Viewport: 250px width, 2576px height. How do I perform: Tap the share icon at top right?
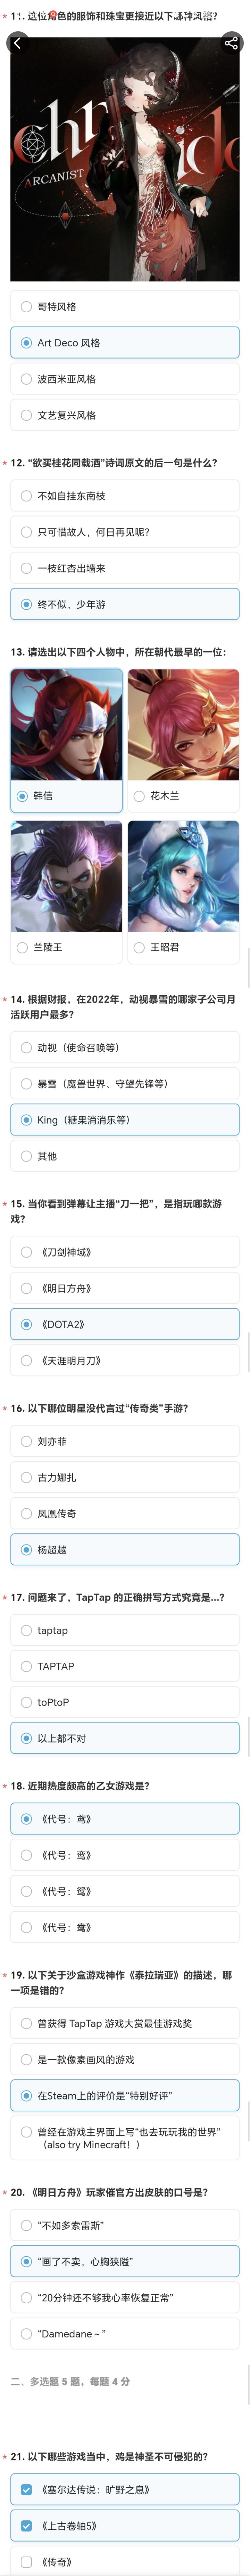(231, 42)
